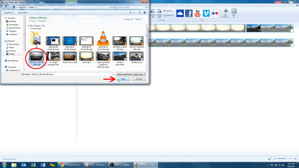Share the movie on Flickr
The height and width of the screenshot is (168, 299).
215,14
